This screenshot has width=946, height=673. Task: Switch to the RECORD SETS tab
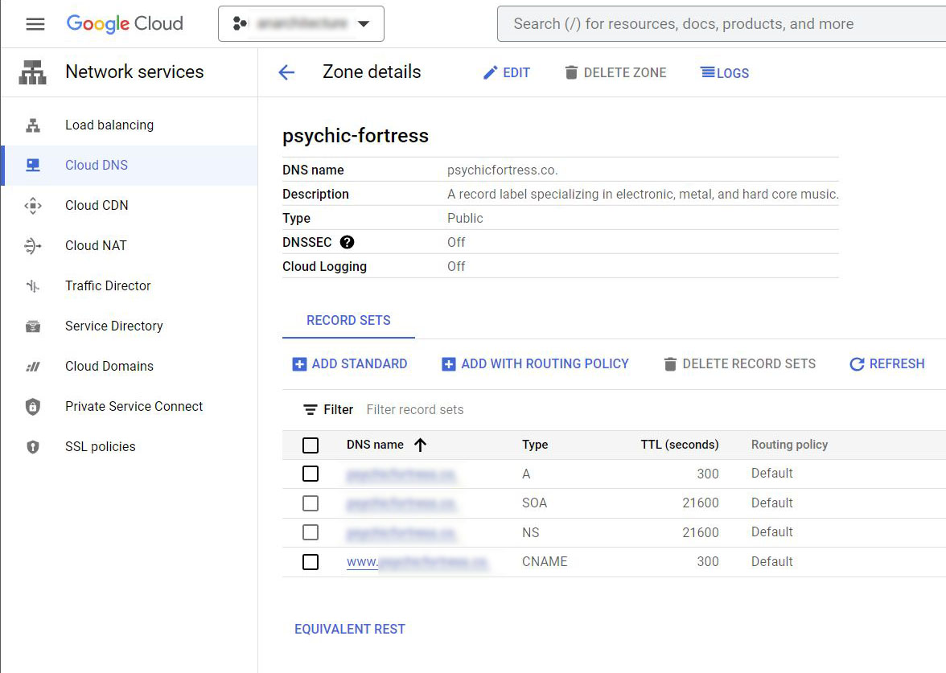point(348,321)
